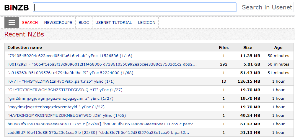Open the USENET TUTORIAL page
This screenshot has width=295, height=140.
114,23
